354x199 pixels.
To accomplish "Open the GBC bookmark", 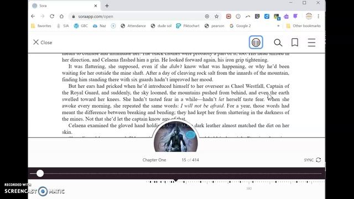I will click(x=81, y=26).
